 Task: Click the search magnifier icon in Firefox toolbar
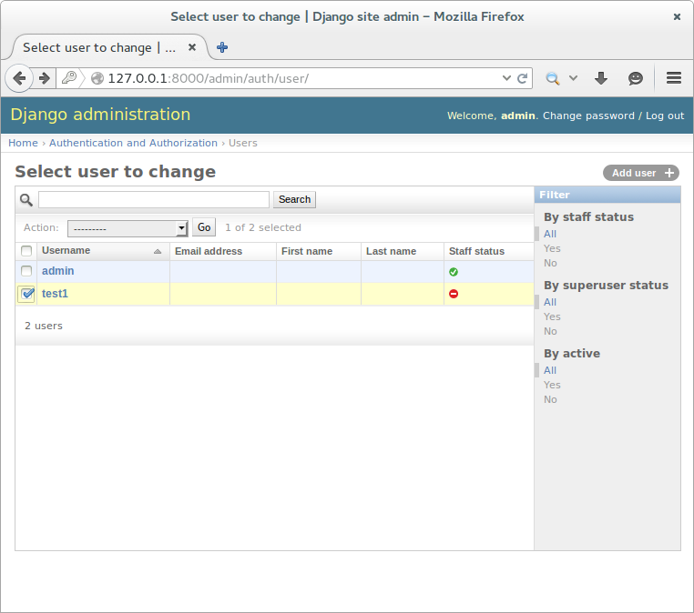click(x=552, y=78)
